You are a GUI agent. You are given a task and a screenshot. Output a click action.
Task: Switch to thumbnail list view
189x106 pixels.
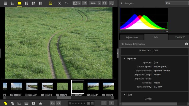[12, 3]
